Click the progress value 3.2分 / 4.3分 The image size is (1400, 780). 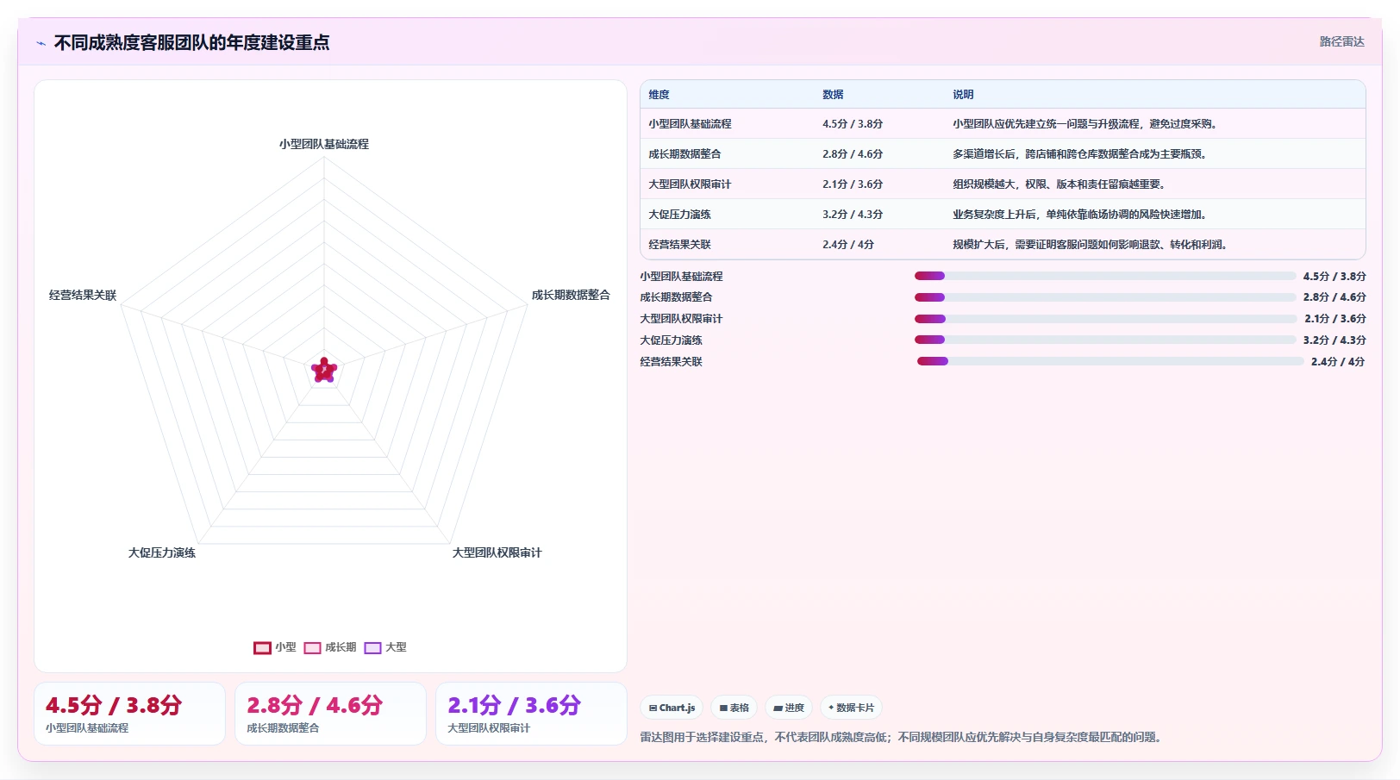click(1334, 340)
